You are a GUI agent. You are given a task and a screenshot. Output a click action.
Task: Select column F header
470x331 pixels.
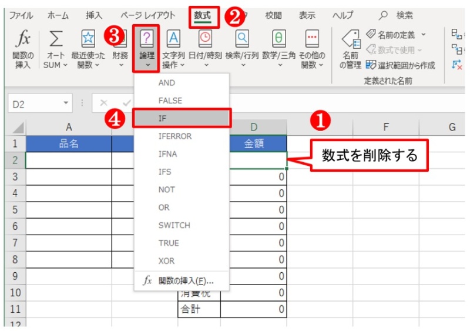coord(386,127)
